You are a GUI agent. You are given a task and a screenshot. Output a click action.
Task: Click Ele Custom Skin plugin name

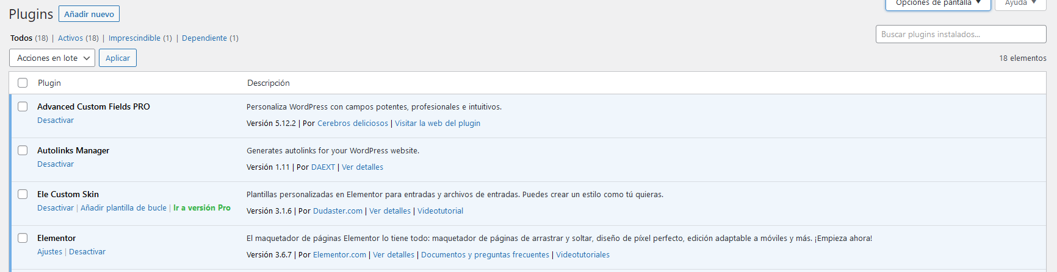pyautogui.click(x=68, y=194)
